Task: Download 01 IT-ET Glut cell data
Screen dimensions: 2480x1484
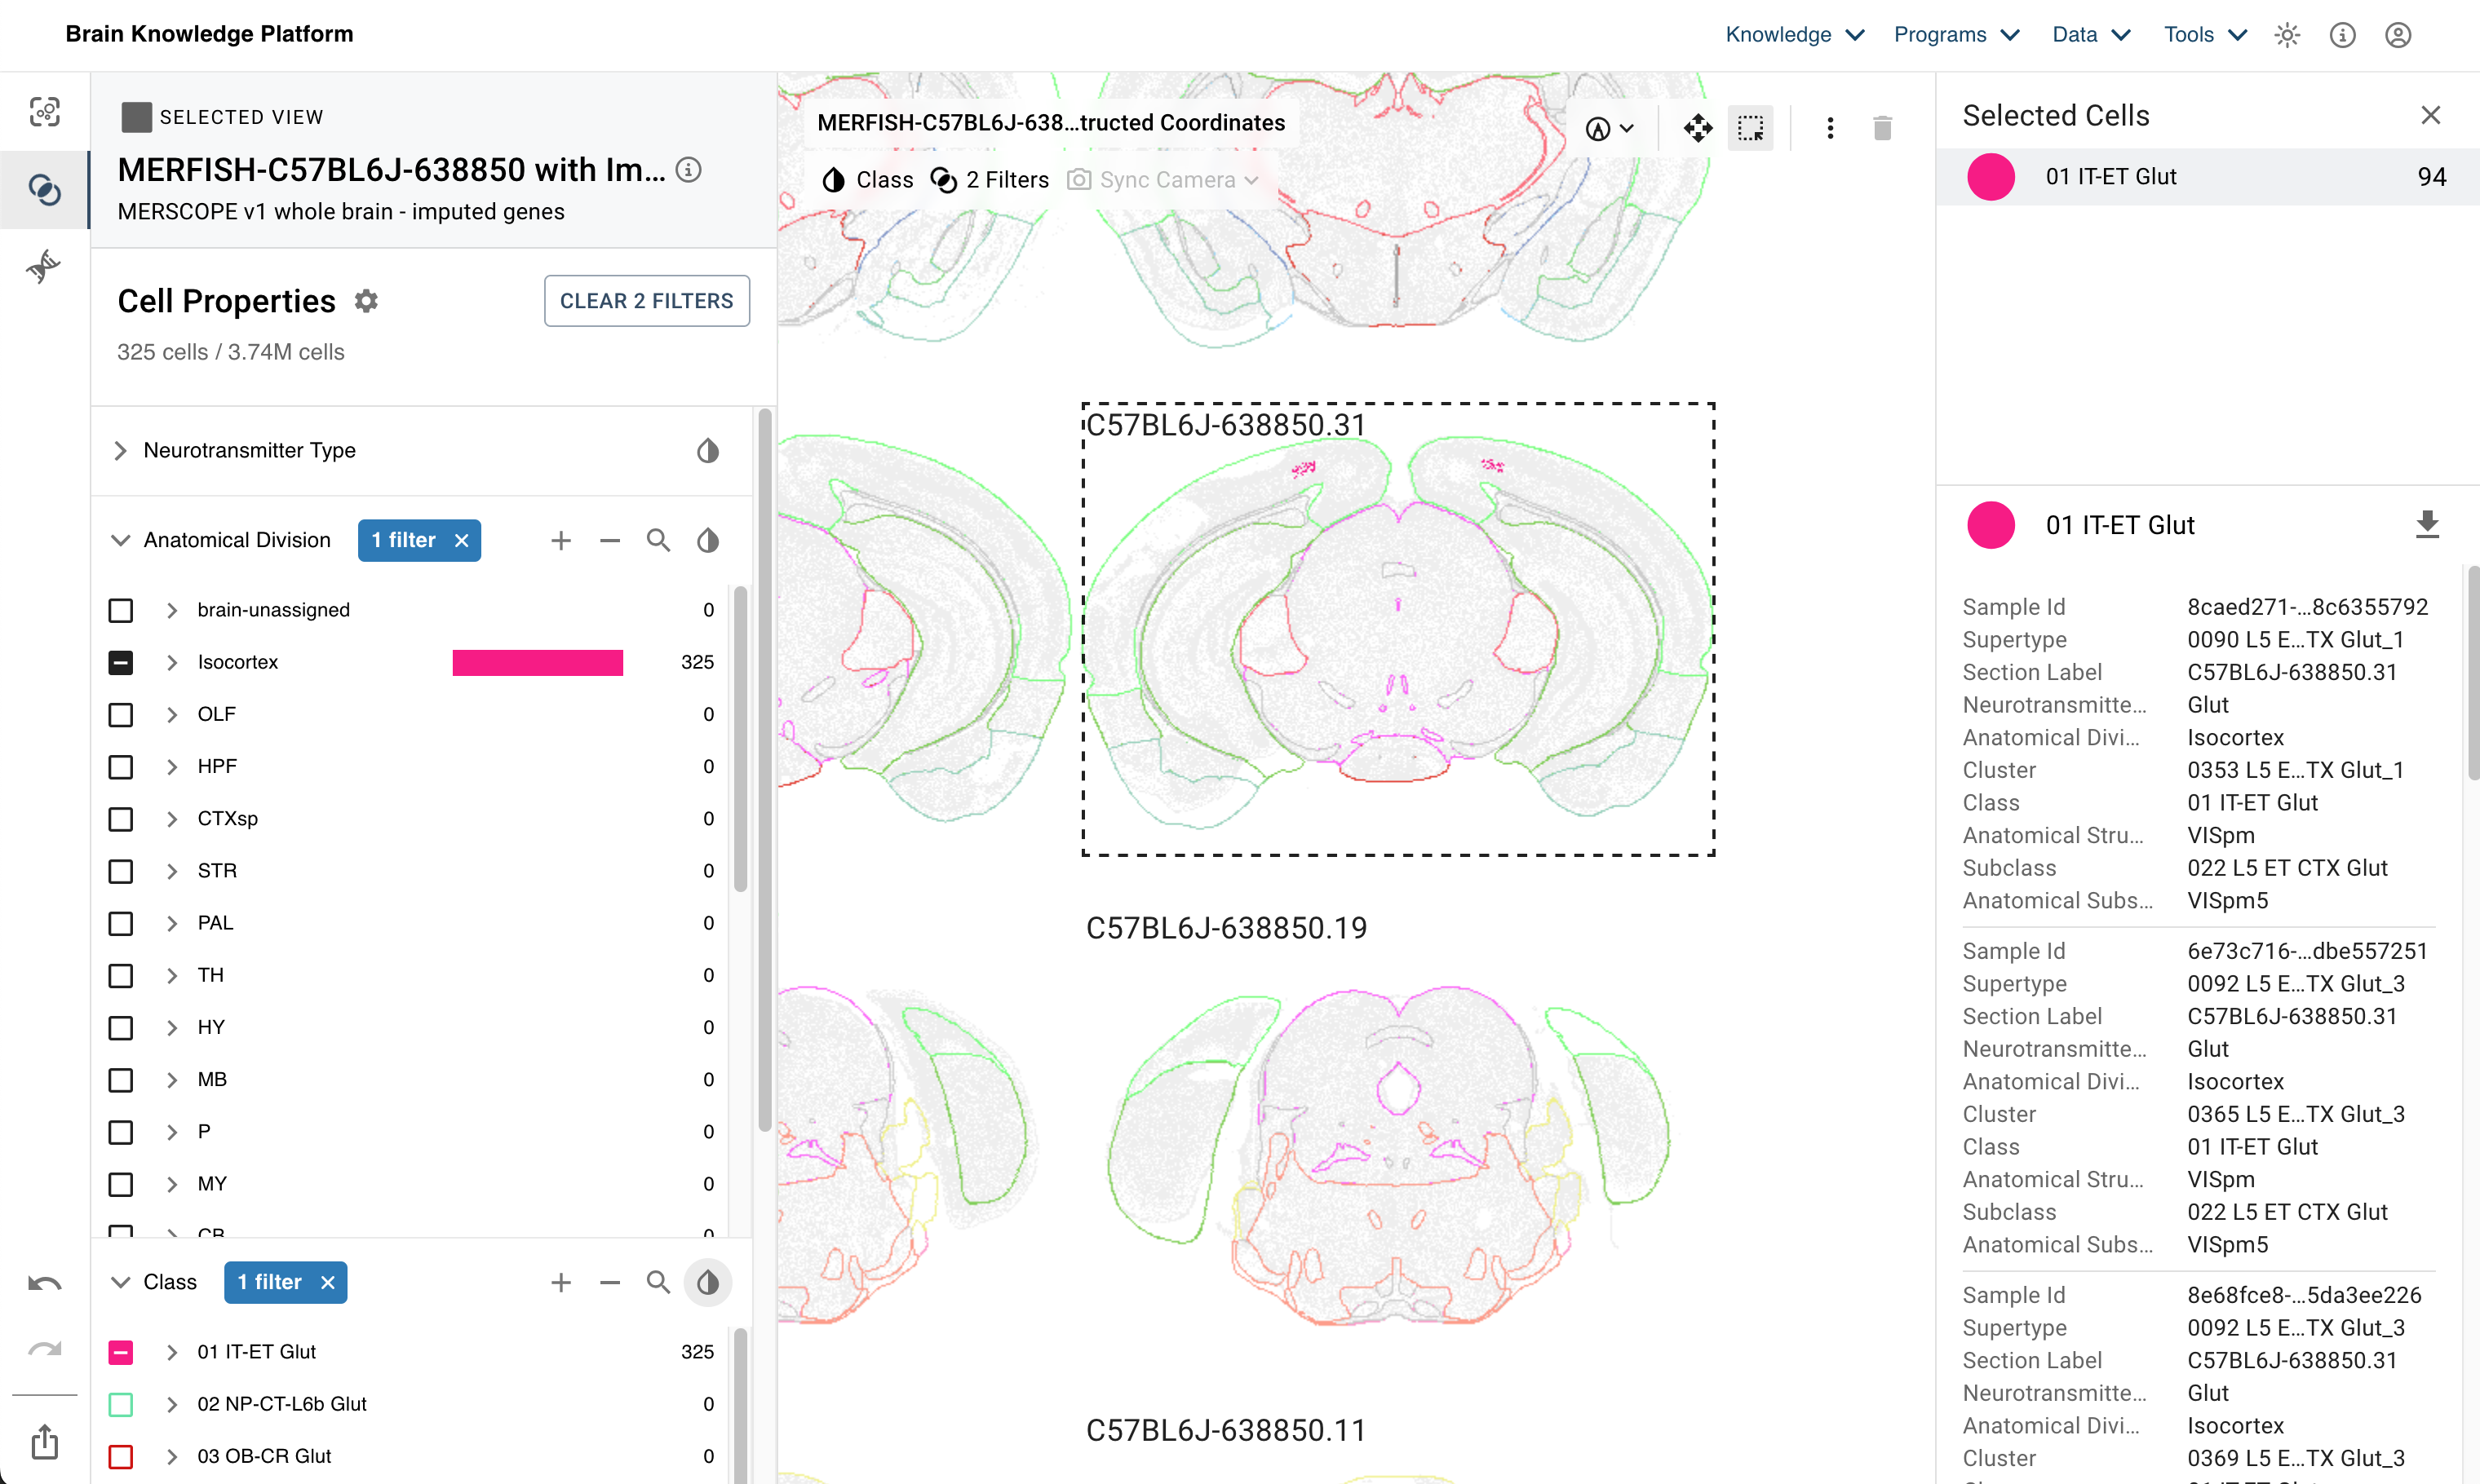Action: click(x=2427, y=525)
